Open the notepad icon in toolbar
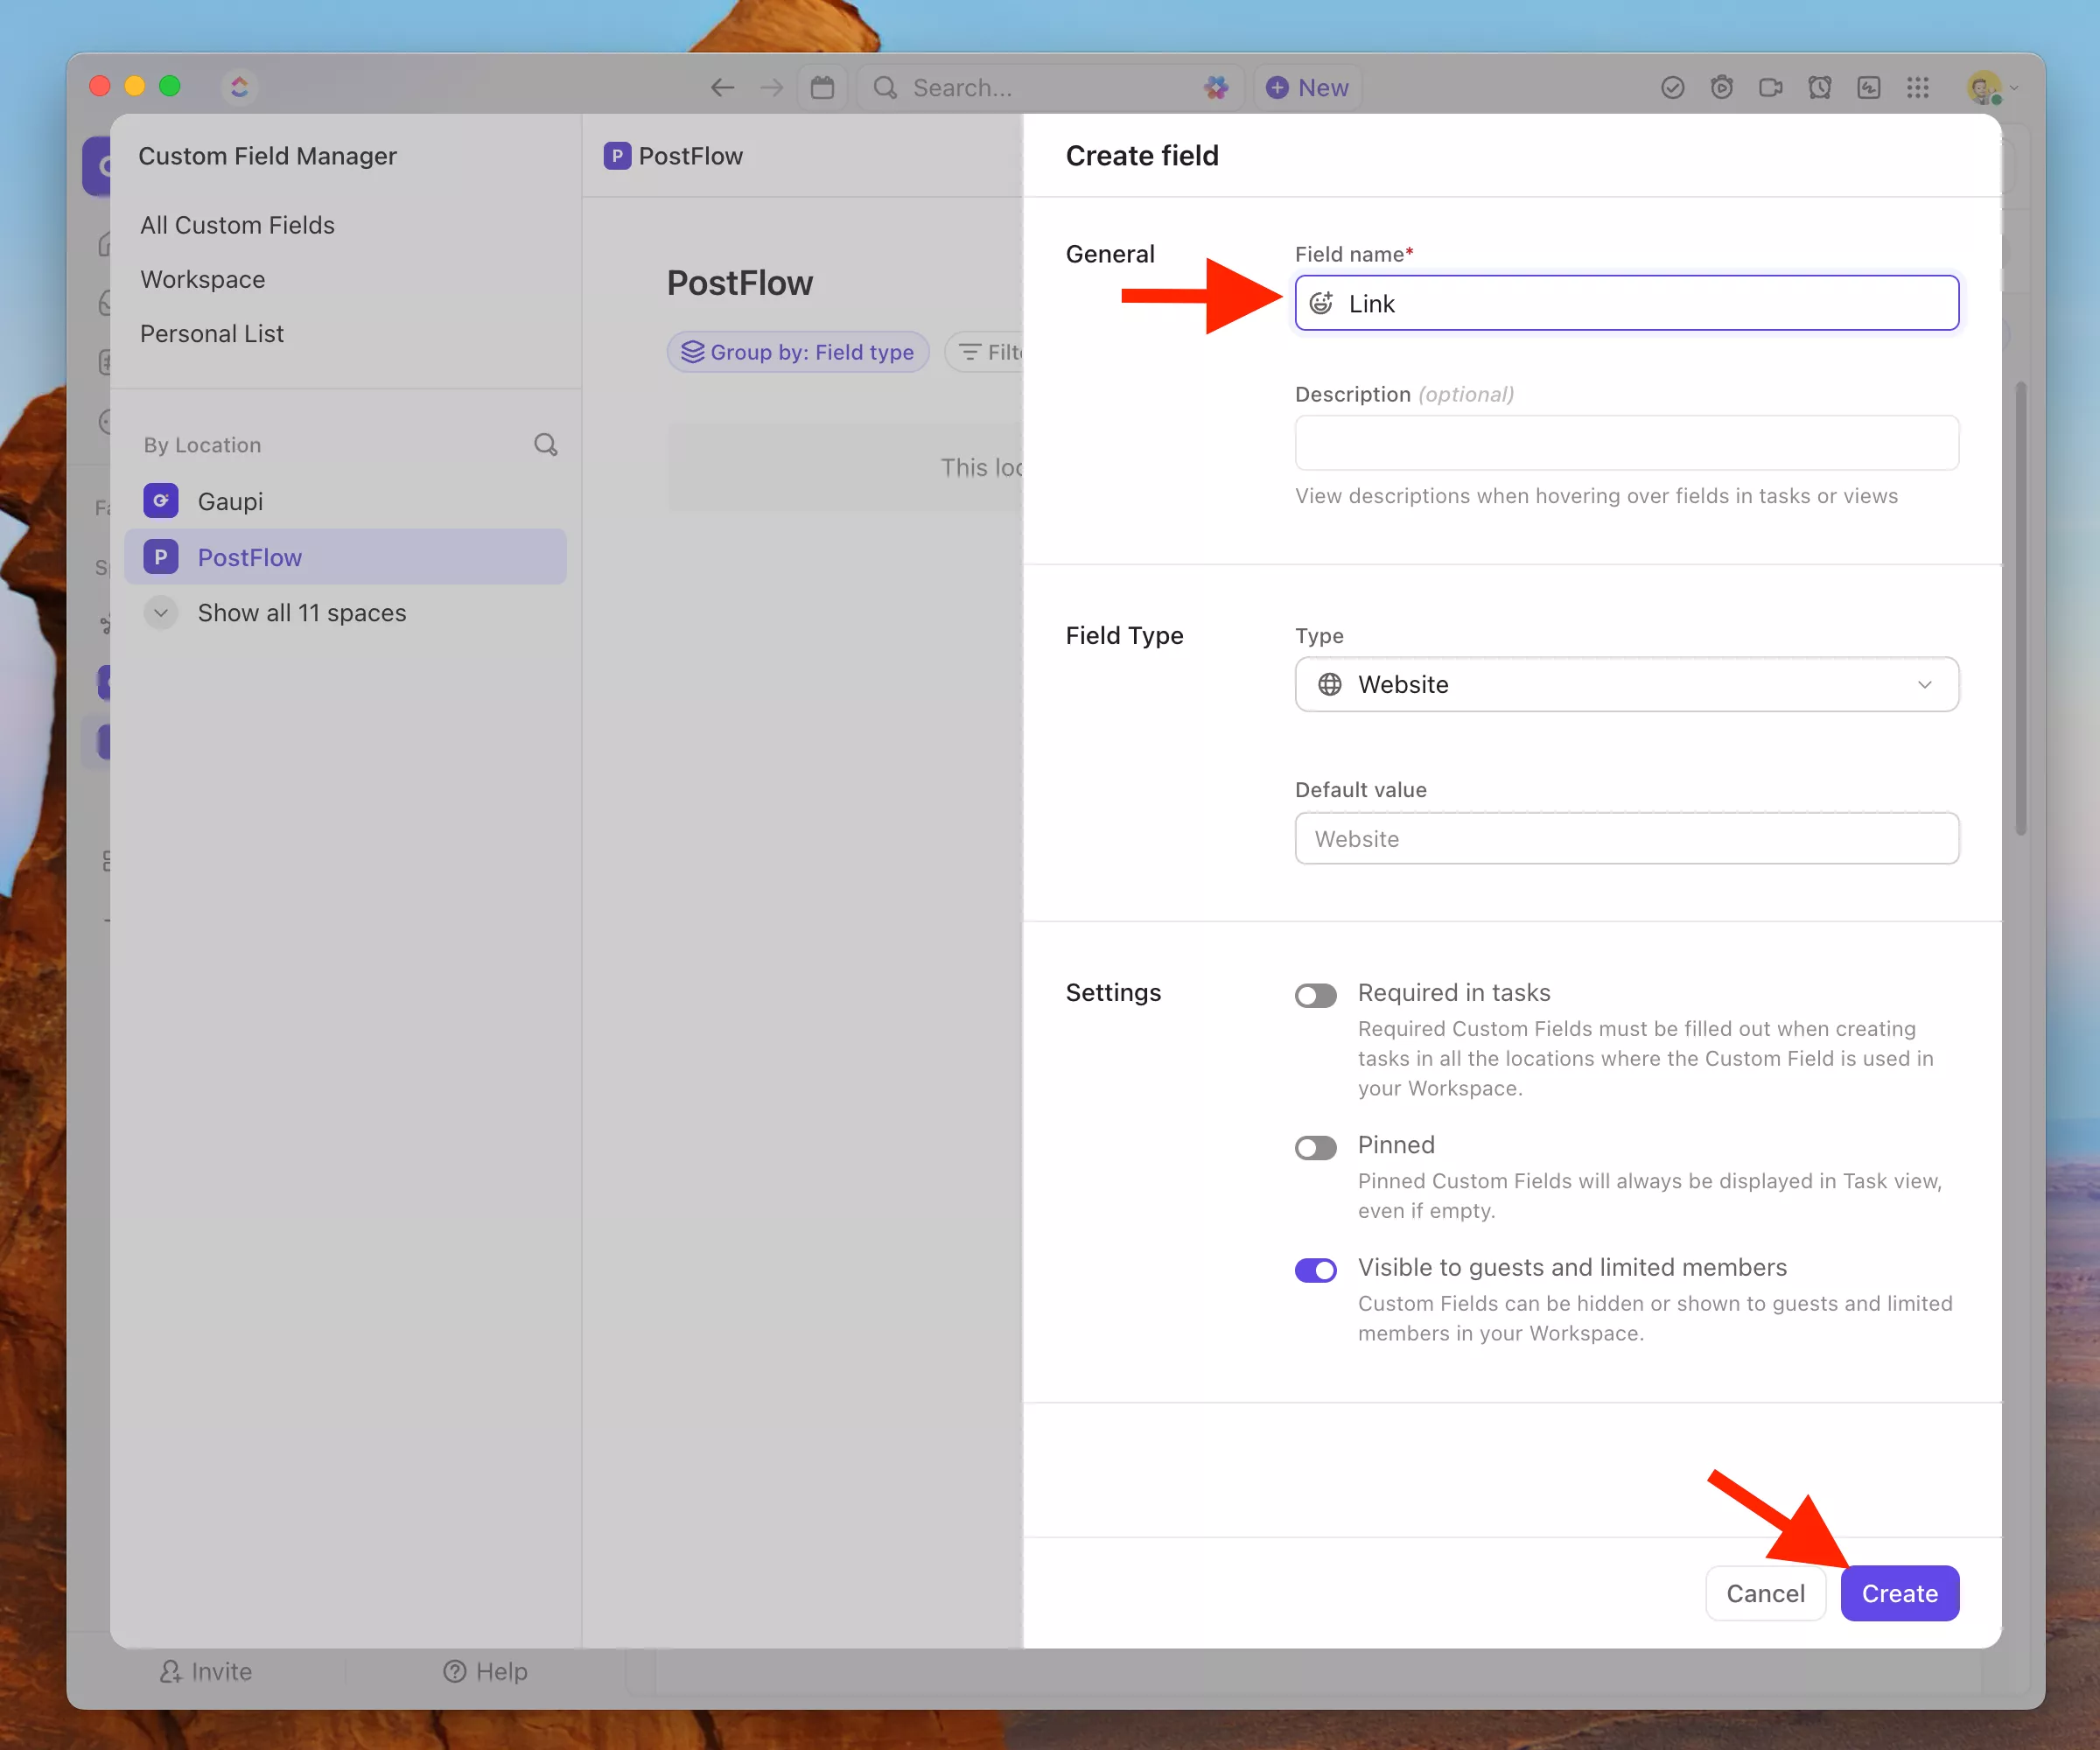The width and height of the screenshot is (2100, 1750). [x=1868, y=88]
